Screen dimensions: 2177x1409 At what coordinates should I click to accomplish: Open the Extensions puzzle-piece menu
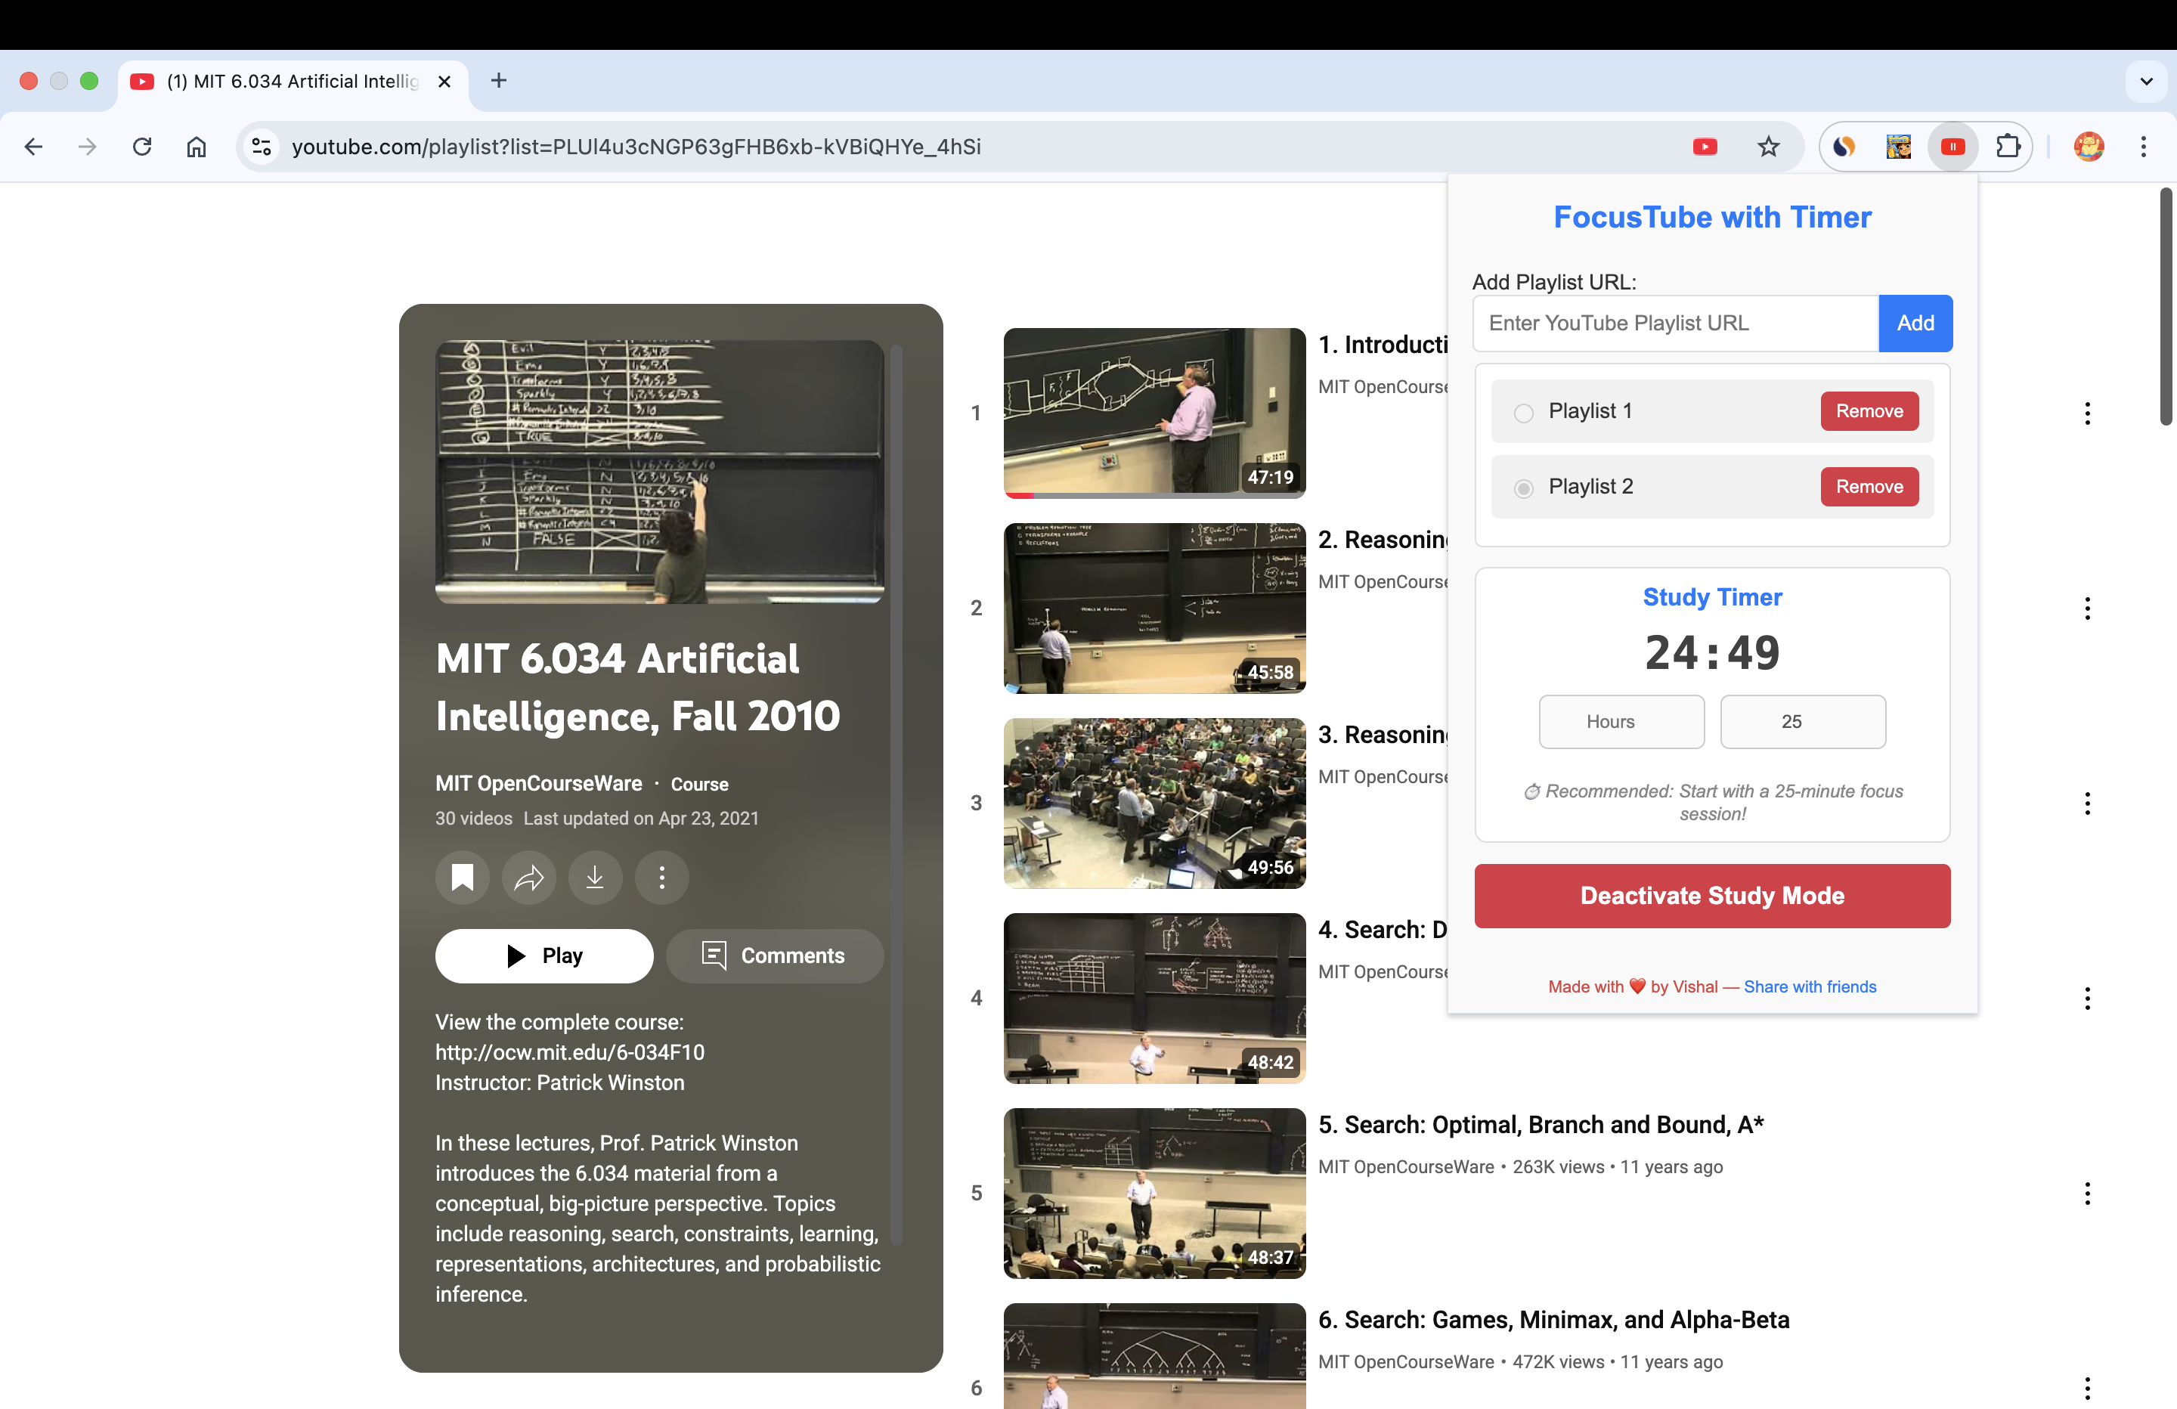click(2008, 147)
